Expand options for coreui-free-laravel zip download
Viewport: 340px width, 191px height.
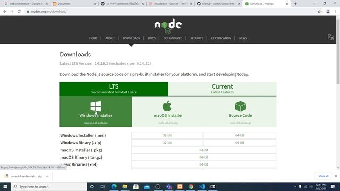[47, 176]
